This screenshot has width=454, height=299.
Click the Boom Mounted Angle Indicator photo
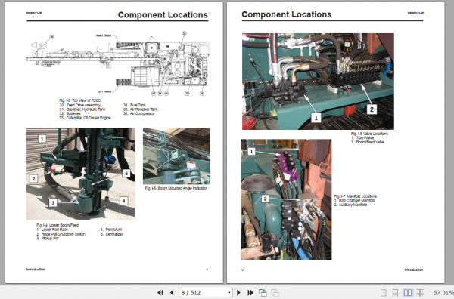(176, 156)
